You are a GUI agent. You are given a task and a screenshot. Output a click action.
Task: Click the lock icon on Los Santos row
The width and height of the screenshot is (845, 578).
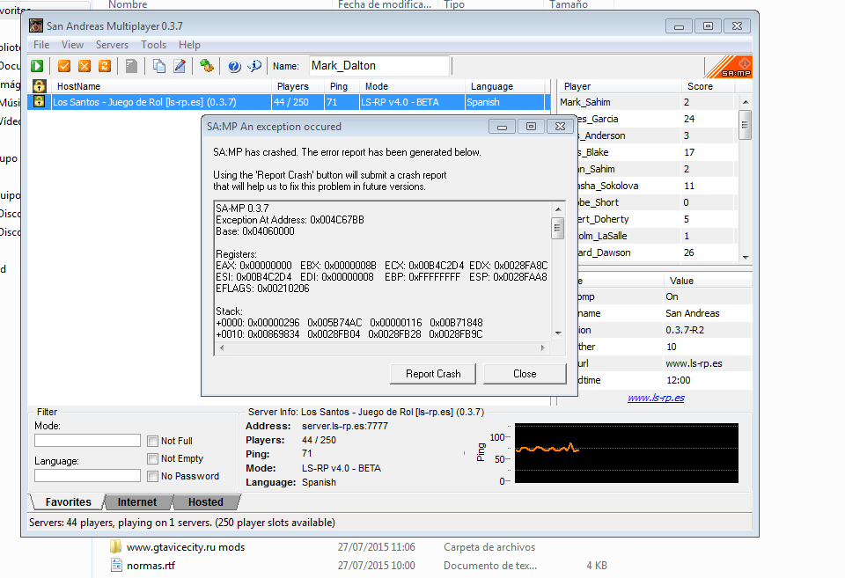tap(39, 101)
